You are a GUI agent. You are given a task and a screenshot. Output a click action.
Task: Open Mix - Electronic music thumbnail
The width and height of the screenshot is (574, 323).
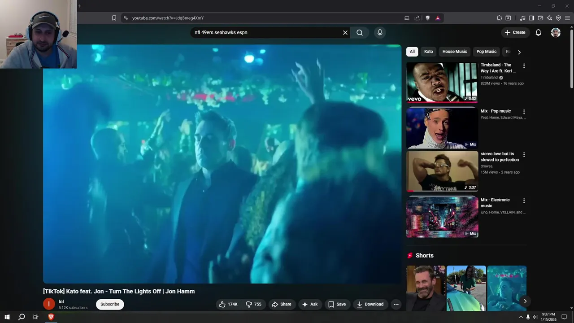point(442,217)
